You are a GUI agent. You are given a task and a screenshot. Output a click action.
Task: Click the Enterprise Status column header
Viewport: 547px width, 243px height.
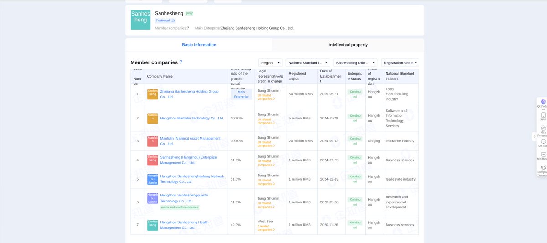[355, 76]
